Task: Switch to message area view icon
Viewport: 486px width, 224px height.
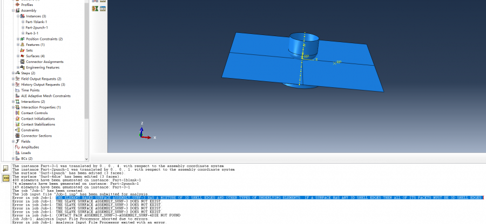Action: click(5, 169)
